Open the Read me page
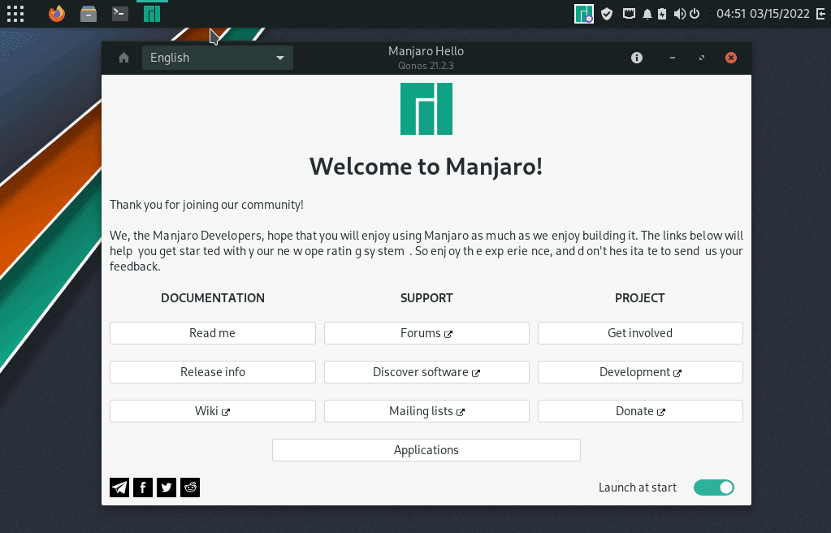This screenshot has width=831, height=533. [x=213, y=333]
